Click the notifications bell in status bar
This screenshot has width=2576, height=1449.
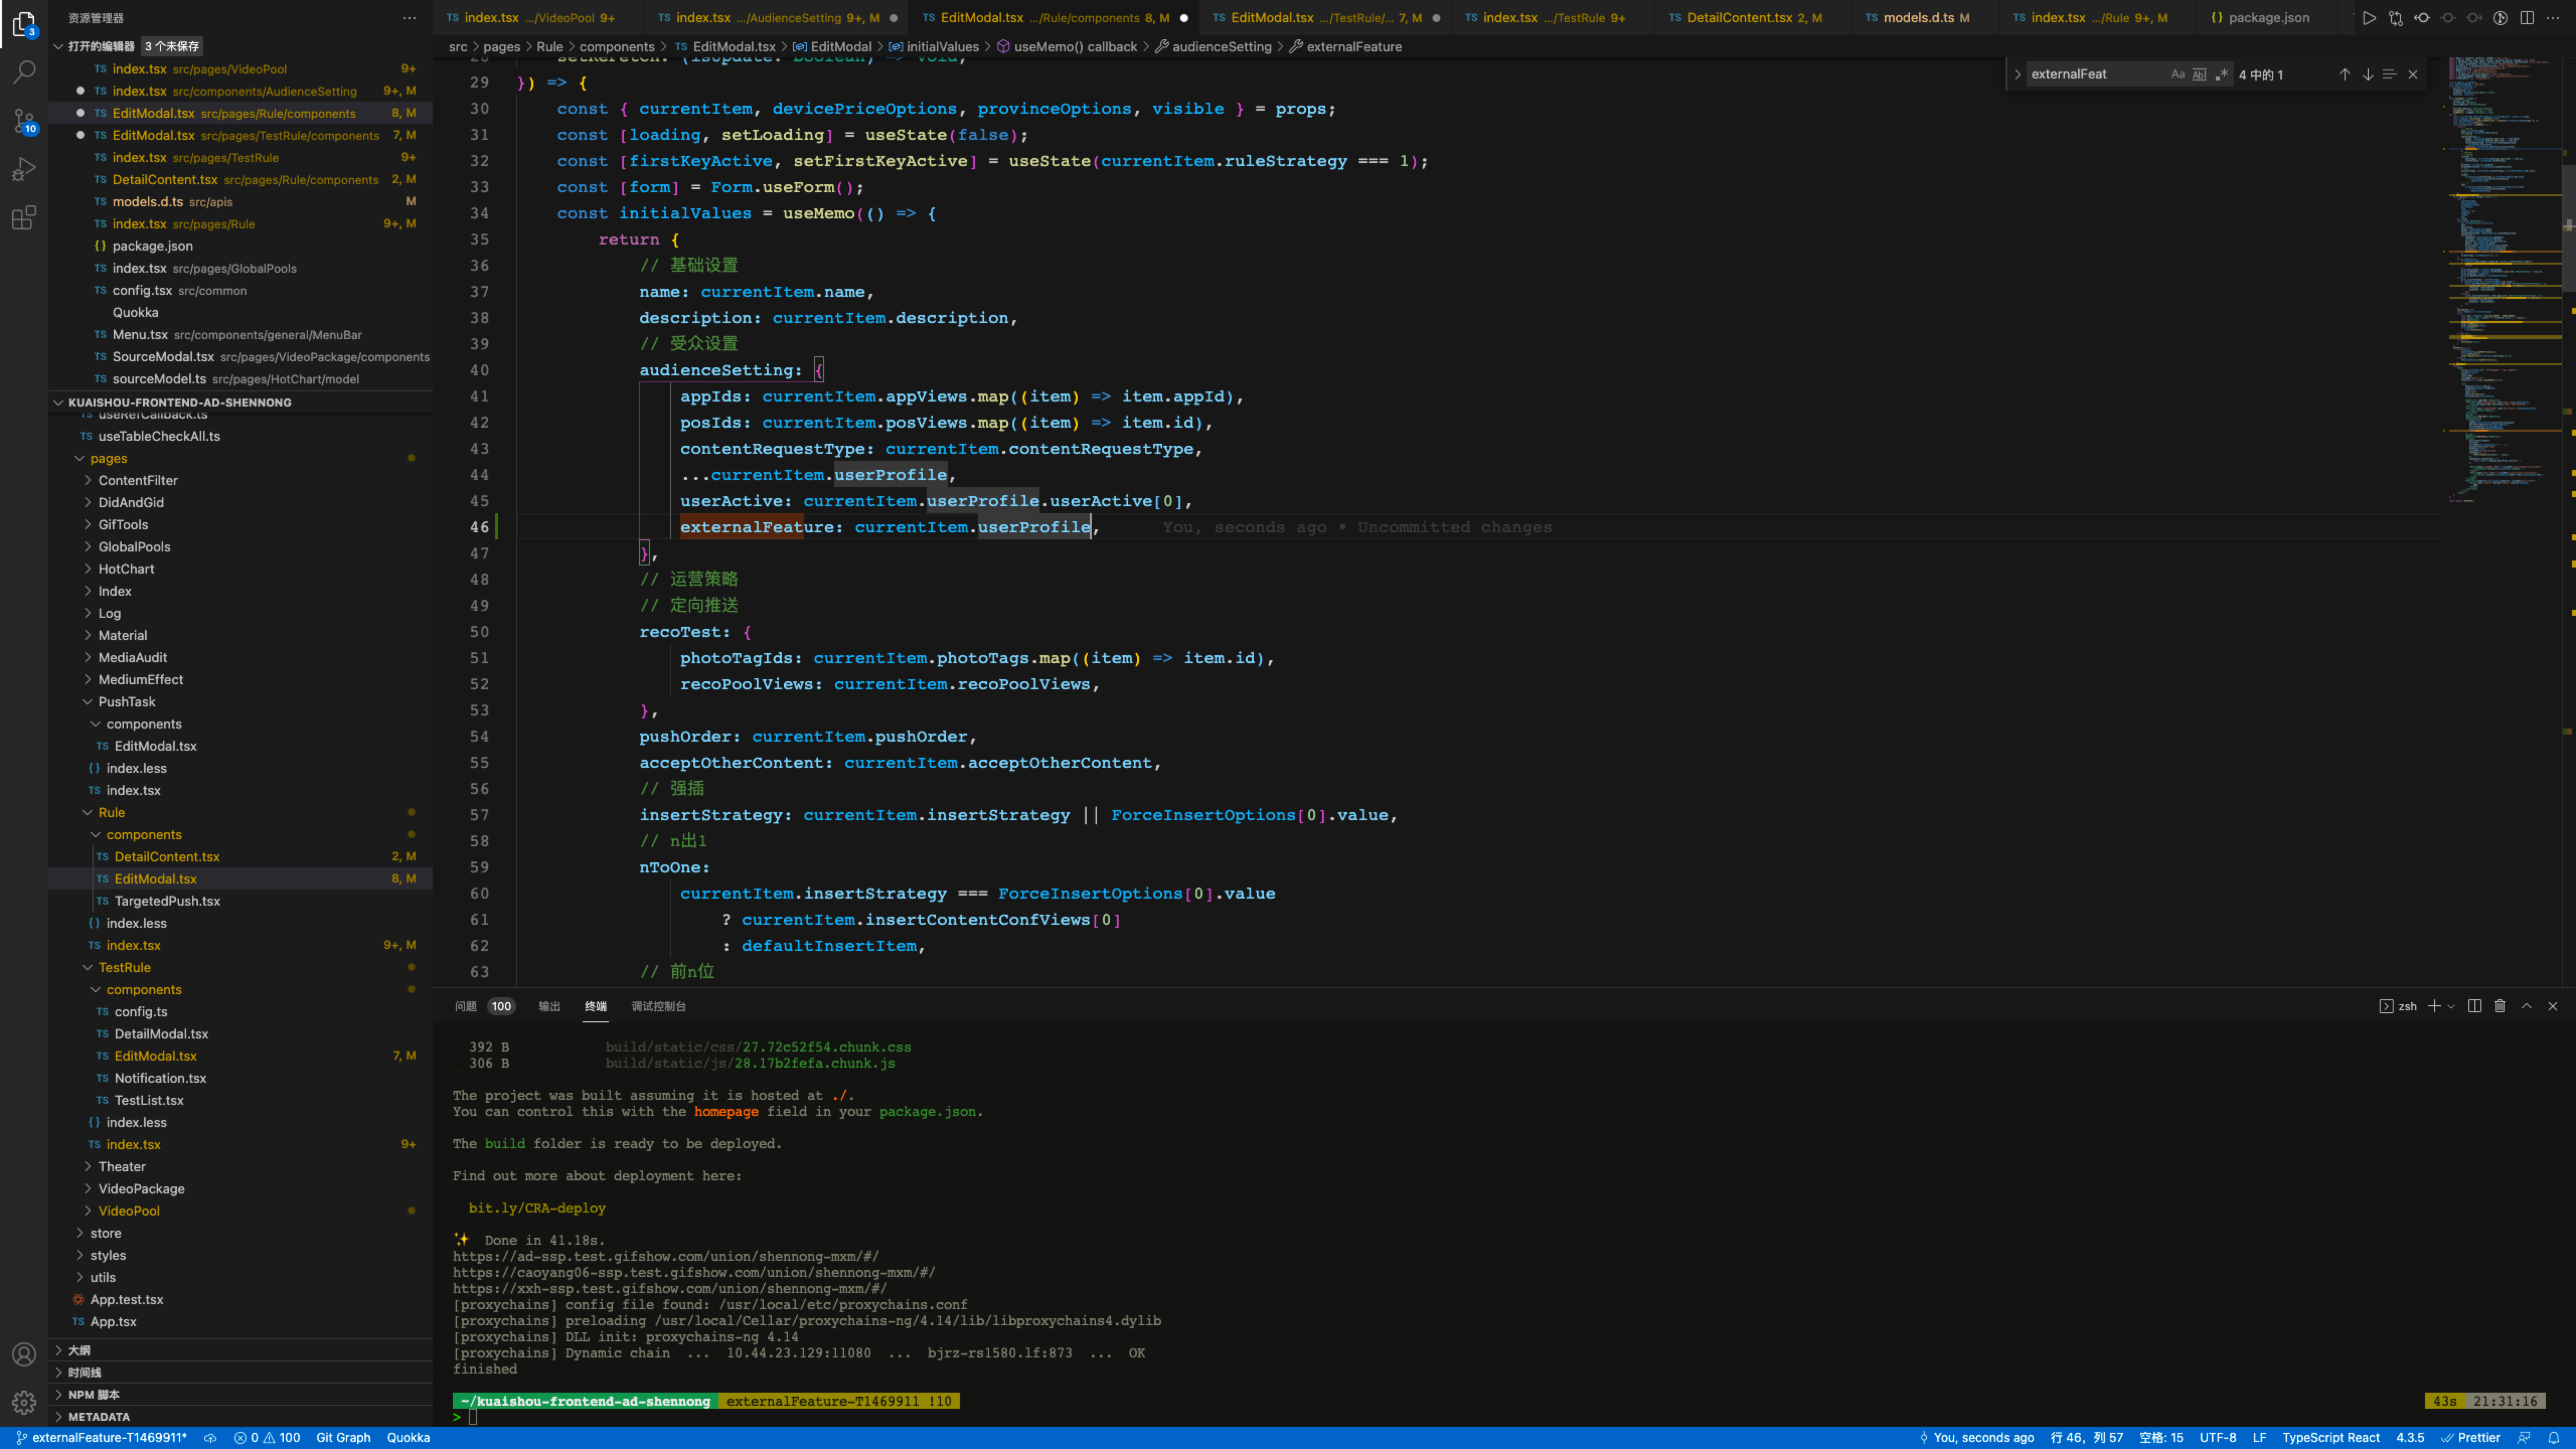point(2553,1438)
